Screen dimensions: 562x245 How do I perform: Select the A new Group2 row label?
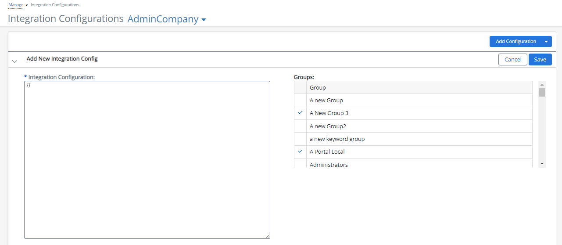click(328, 126)
